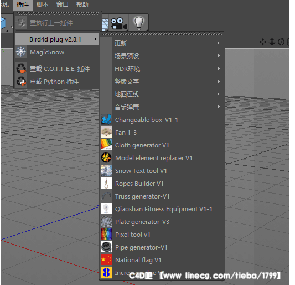Click 重载 Python 插件 entry

(x=56, y=82)
